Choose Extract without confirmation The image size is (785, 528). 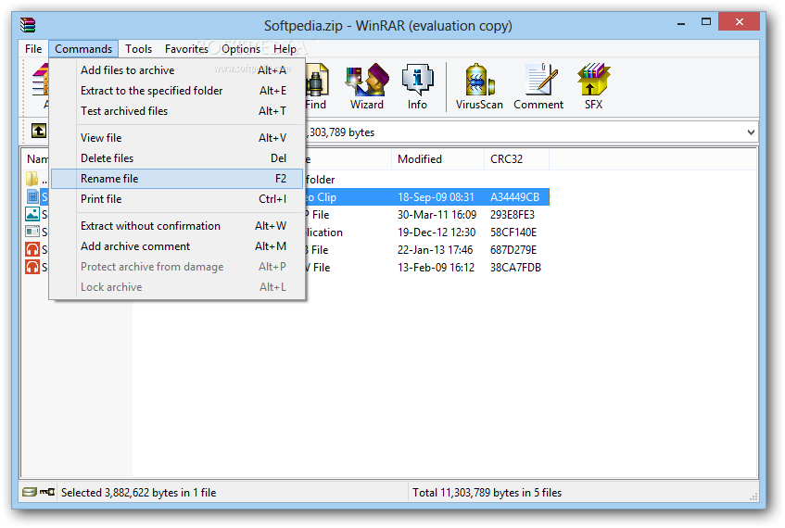(x=177, y=226)
